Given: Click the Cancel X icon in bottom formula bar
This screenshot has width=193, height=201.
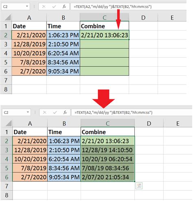Looking at the screenshot, I should [x=44, y=112].
